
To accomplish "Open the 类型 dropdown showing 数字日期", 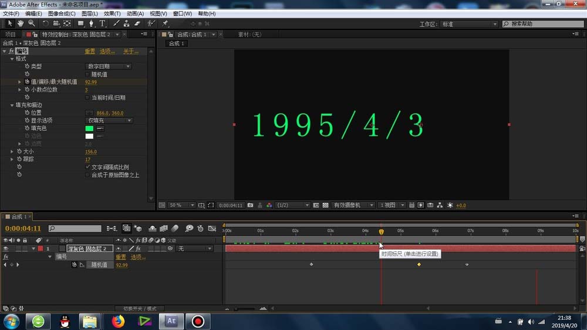I will [109, 66].
